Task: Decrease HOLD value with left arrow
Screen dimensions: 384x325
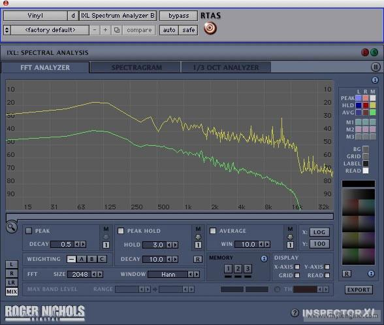Action: (x=169, y=245)
